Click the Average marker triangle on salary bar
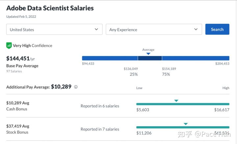This screenshot has height=144, width=237. 148,54
